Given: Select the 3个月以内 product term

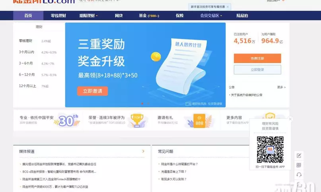Looking at the screenshot, I should click(x=26, y=52).
